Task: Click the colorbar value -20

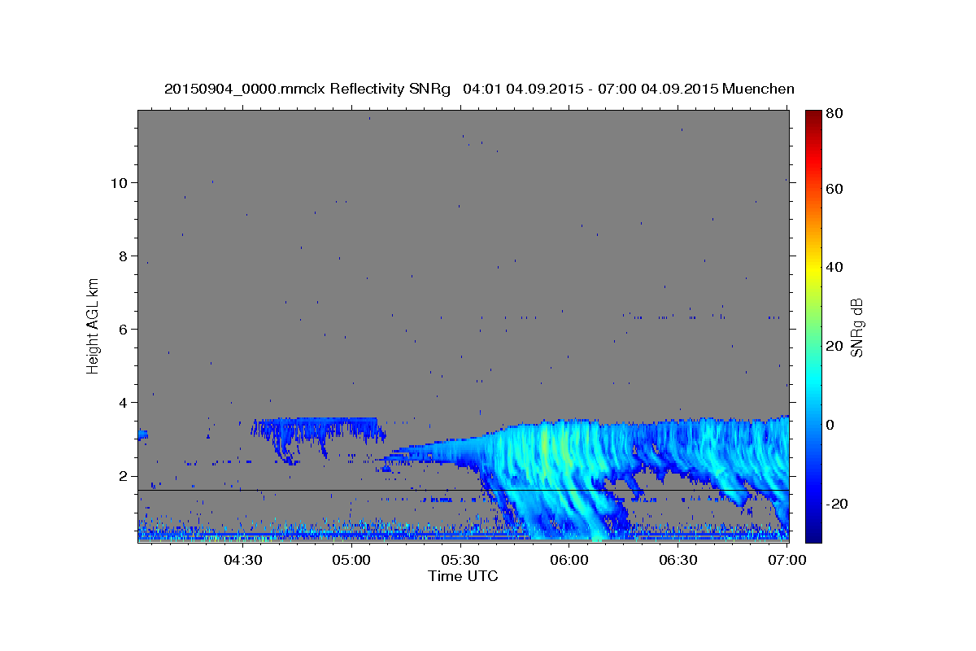Action: coord(837,504)
